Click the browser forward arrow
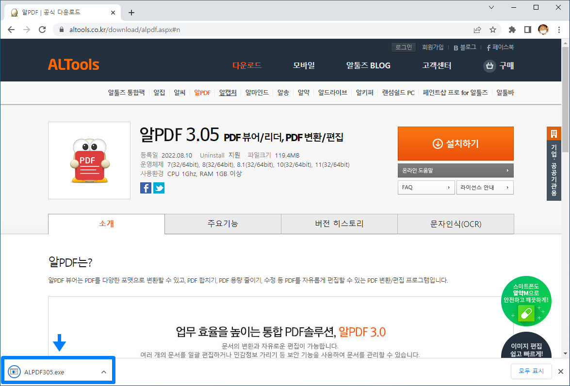570x386 pixels. pos(27,30)
